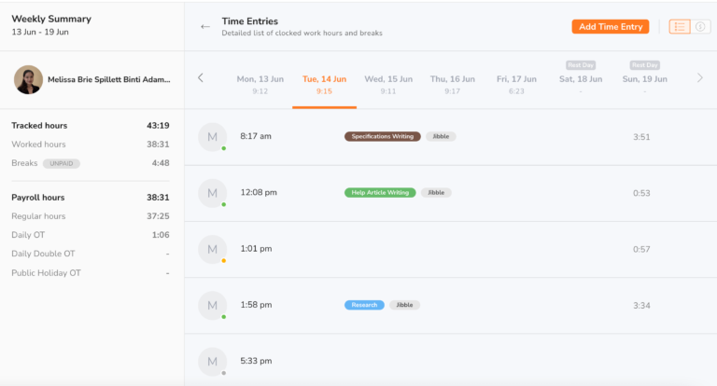The height and width of the screenshot is (386, 717).
Task: Click the UNPAID badge next to Breaks
Action: [62, 163]
